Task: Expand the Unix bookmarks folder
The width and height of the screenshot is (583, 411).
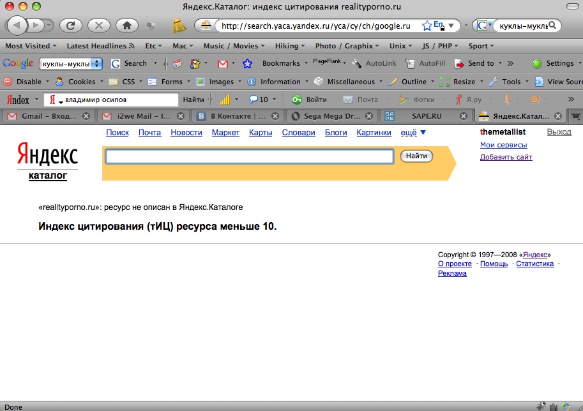Action: (401, 46)
